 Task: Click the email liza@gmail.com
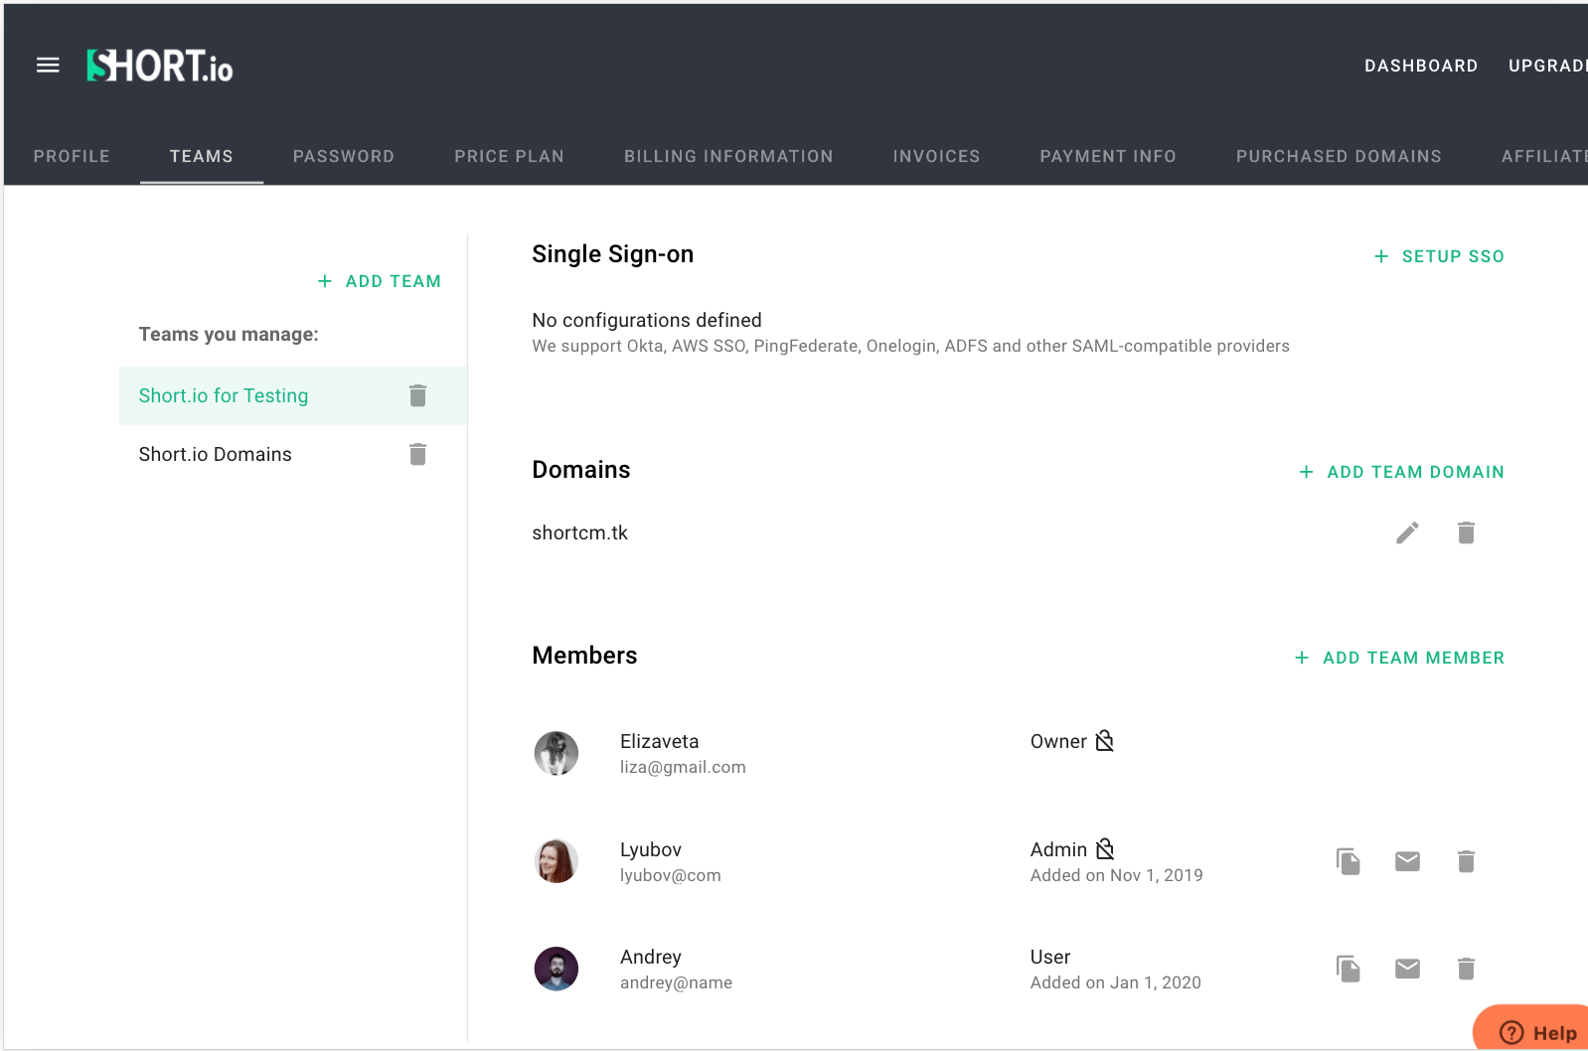click(683, 767)
